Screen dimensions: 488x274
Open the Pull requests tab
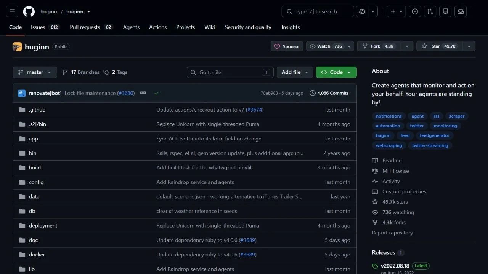click(x=91, y=27)
